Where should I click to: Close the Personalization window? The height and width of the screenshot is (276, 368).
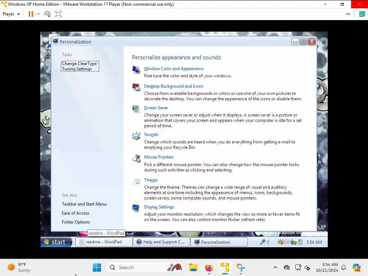tap(312, 42)
